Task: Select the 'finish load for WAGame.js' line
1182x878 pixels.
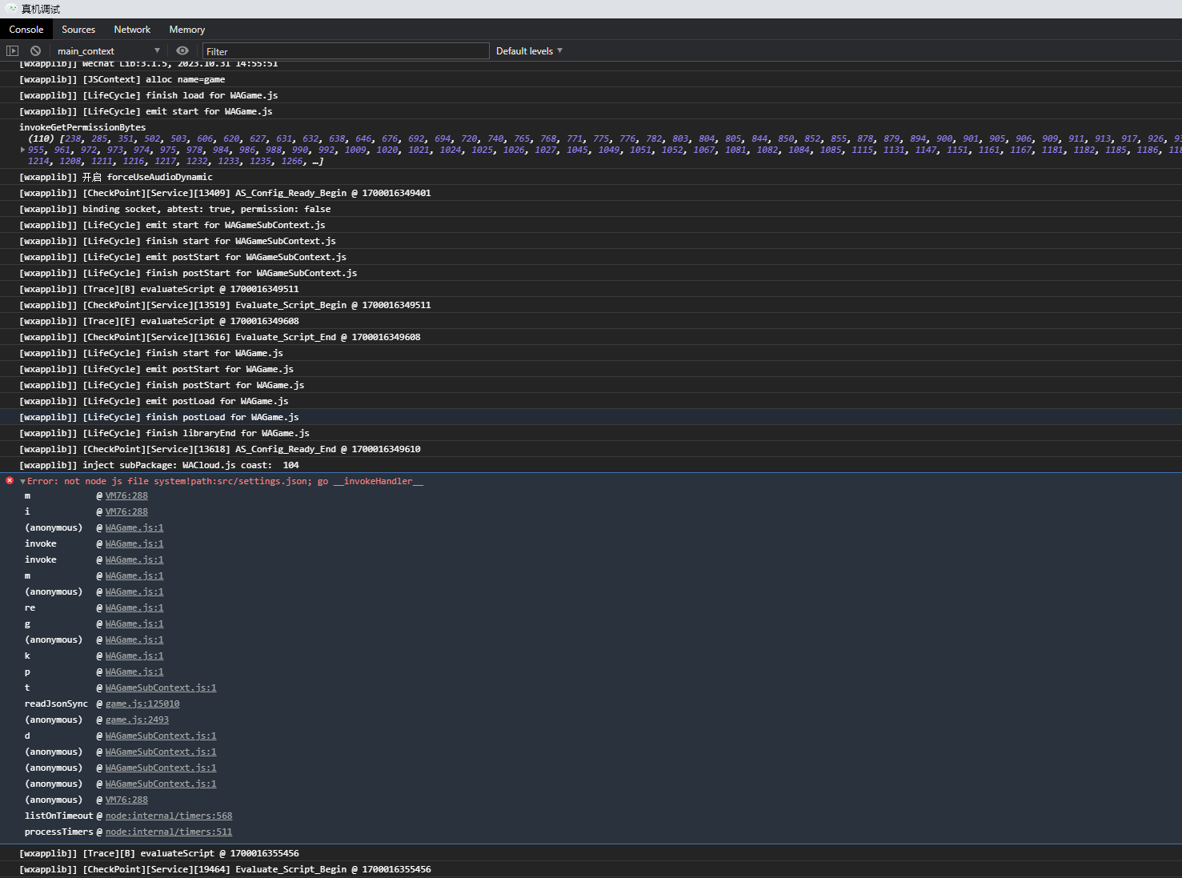Action: pos(149,95)
